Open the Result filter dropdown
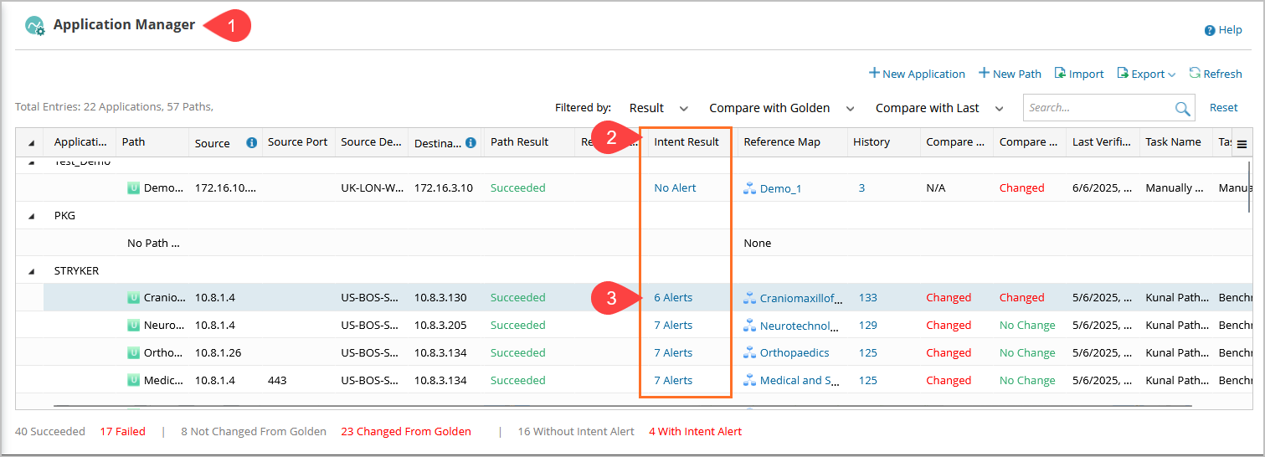 coord(658,108)
